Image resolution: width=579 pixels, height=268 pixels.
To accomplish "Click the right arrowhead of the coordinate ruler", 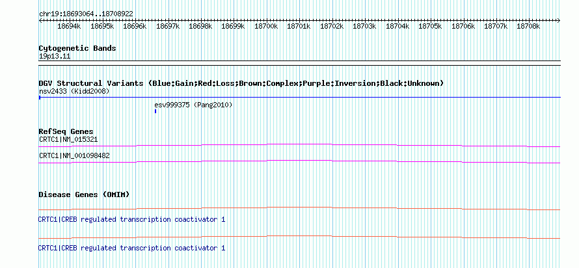I will 559,21.
